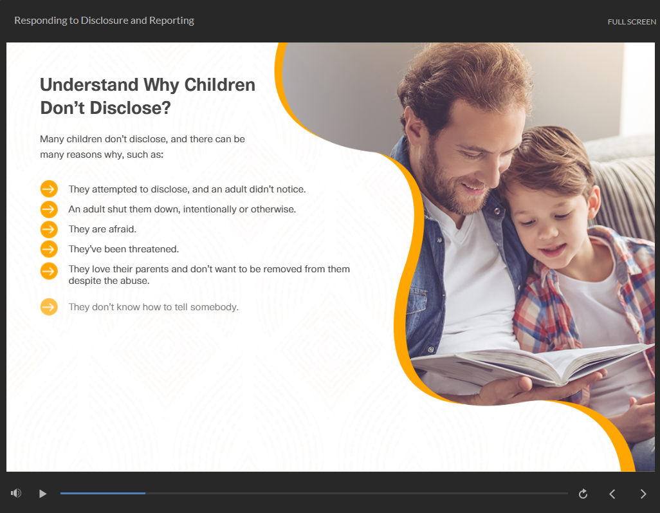Image resolution: width=660 pixels, height=513 pixels.
Task: Click the replay slide icon
Action: 583,494
